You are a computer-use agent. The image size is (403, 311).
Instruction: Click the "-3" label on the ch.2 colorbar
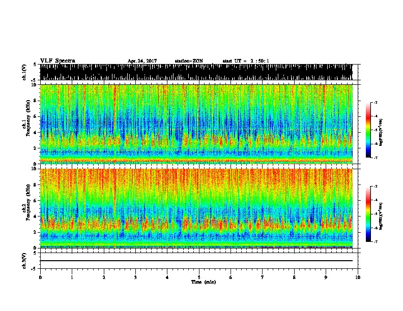coord(376,186)
